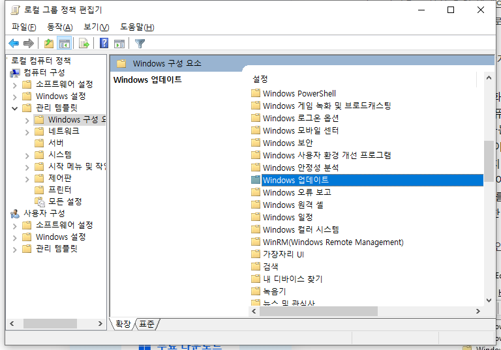This screenshot has width=501, height=350.
Task: Switch to the 확장 tab
Action: (123, 324)
